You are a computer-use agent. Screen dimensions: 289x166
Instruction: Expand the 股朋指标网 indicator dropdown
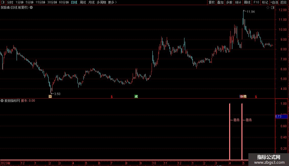click(2, 101)
